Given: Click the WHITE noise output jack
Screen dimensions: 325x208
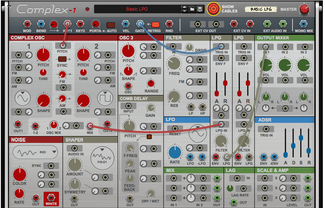Looking at the screenshot, I should 51,197.
